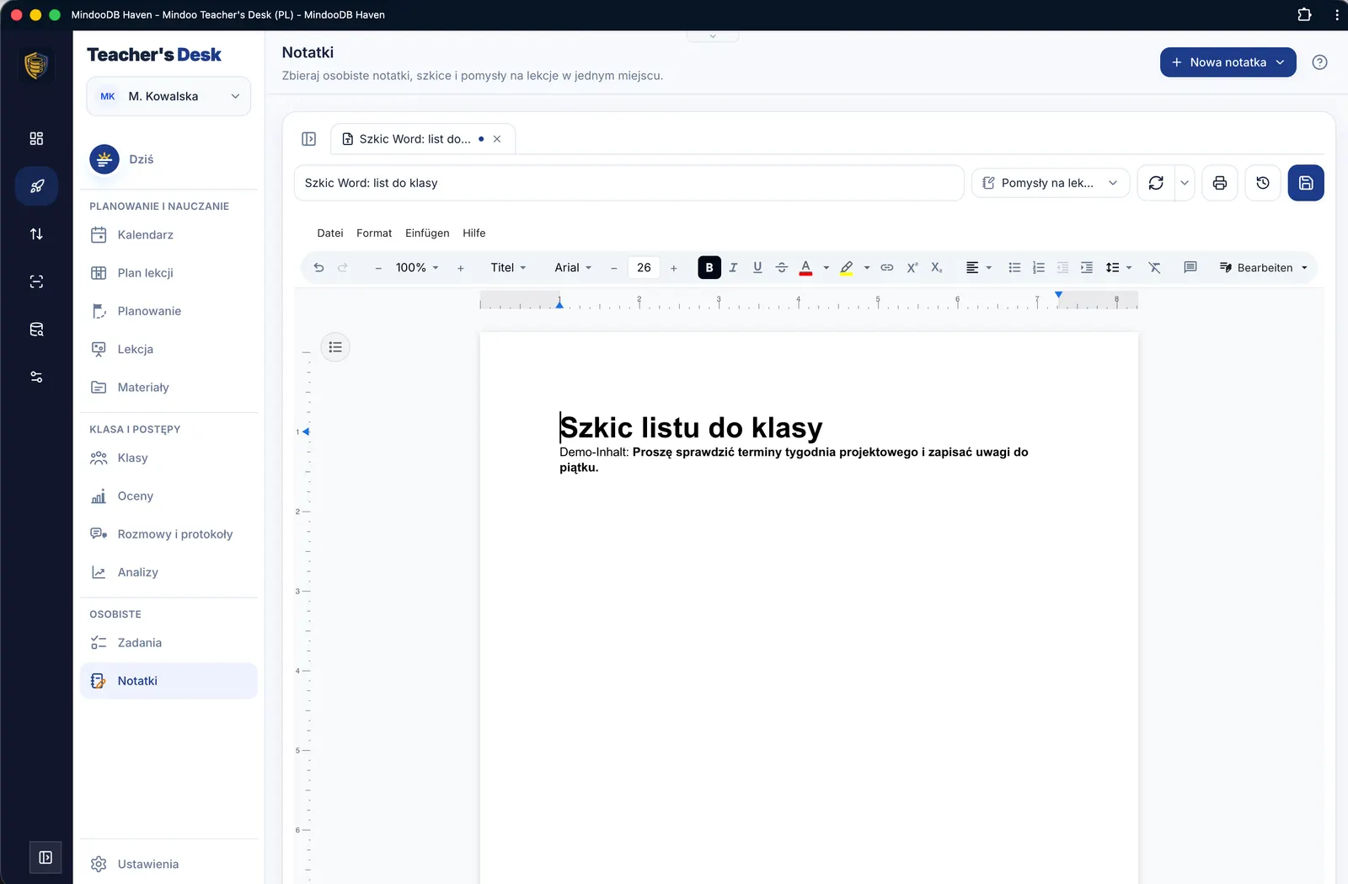Save the note with the disk button

click(1306, 183)
